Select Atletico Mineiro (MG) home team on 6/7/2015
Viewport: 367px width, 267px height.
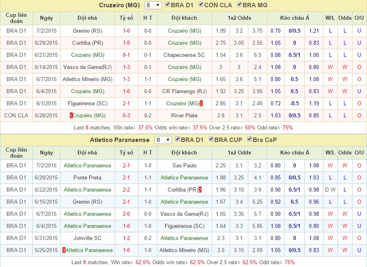coord(87,79)
